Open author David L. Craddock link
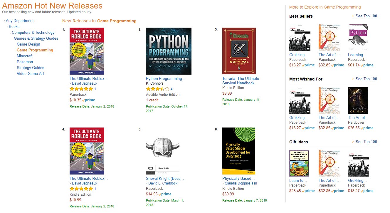The height and width of the screenshot is (213, 390). tap(163, 183)
